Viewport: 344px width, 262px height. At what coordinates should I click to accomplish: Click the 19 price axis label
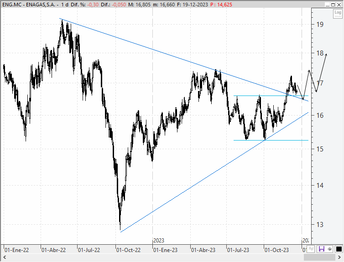(x=320, y=25)
